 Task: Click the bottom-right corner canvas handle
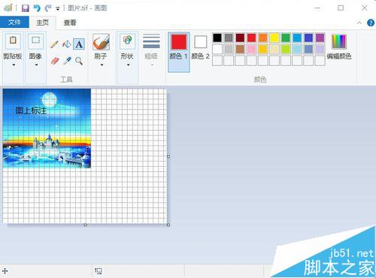click(168, 225)
